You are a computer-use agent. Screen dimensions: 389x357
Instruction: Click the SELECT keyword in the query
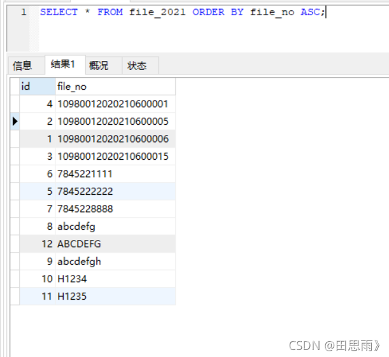click(59, 12)
